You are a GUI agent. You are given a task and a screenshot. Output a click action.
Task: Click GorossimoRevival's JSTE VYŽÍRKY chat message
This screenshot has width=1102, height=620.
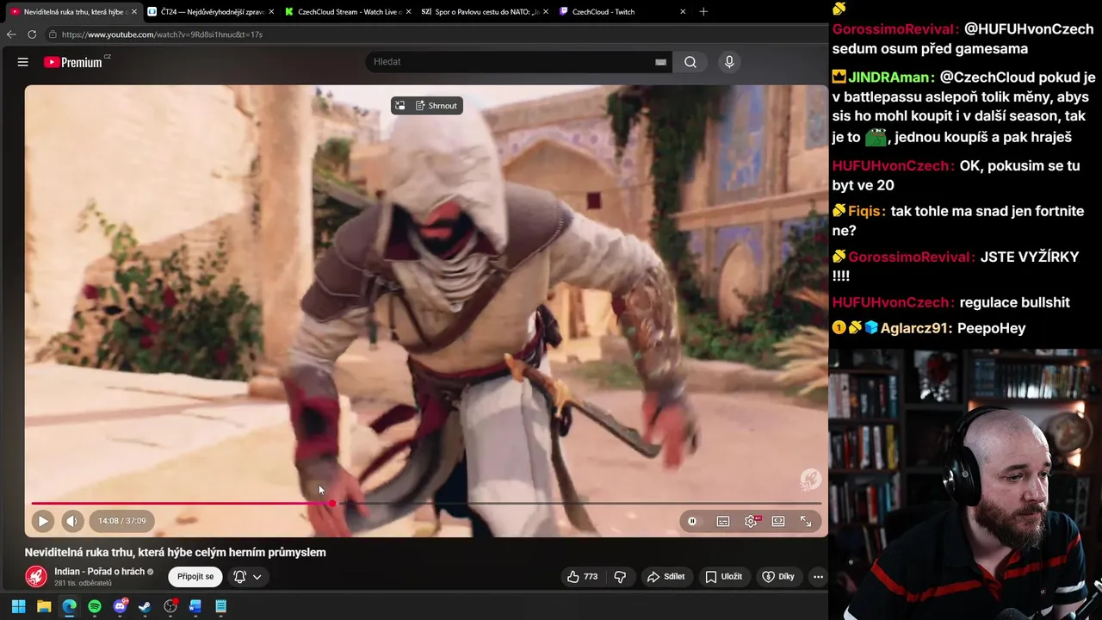click(954, 266)
